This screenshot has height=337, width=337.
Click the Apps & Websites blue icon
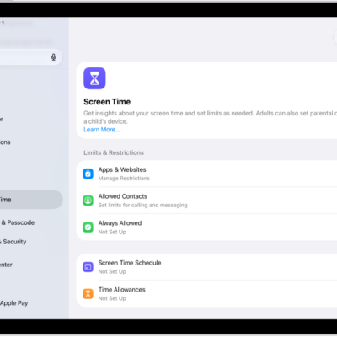click(88, 174)
